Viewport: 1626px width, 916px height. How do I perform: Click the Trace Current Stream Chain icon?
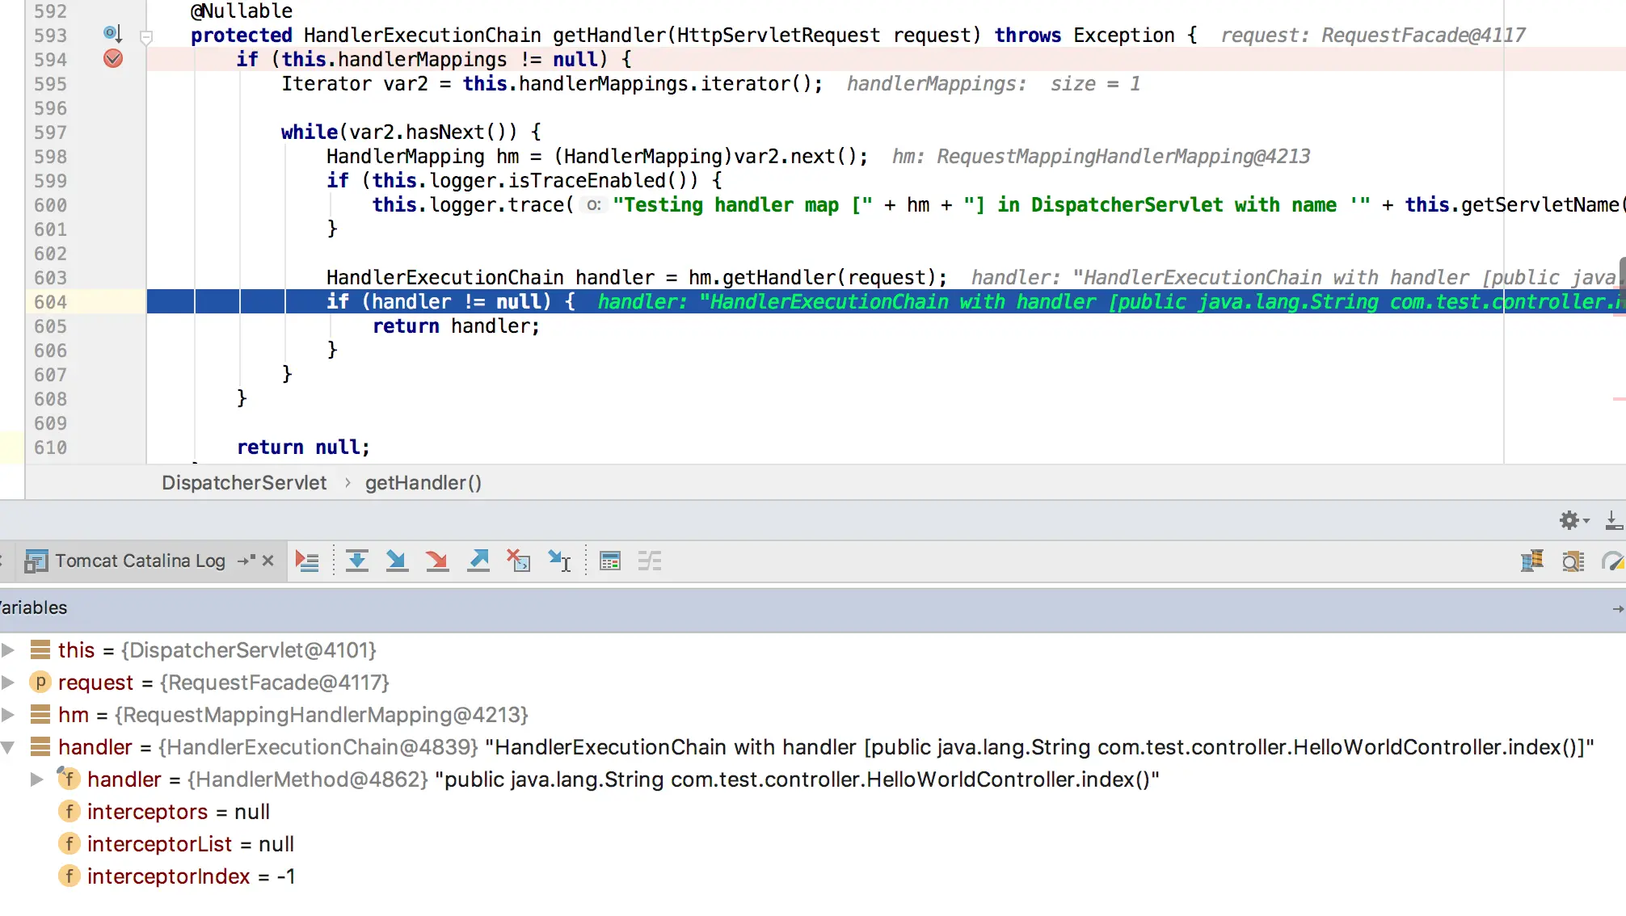pyautogui.click(x=650, y=561)
